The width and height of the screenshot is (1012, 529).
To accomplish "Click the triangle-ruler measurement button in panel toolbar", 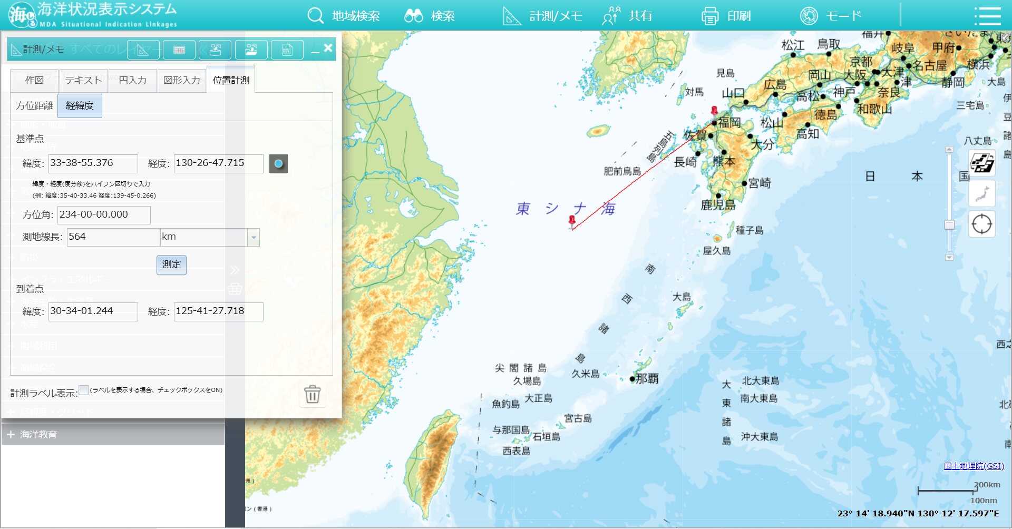I will (x=143, y=50).
